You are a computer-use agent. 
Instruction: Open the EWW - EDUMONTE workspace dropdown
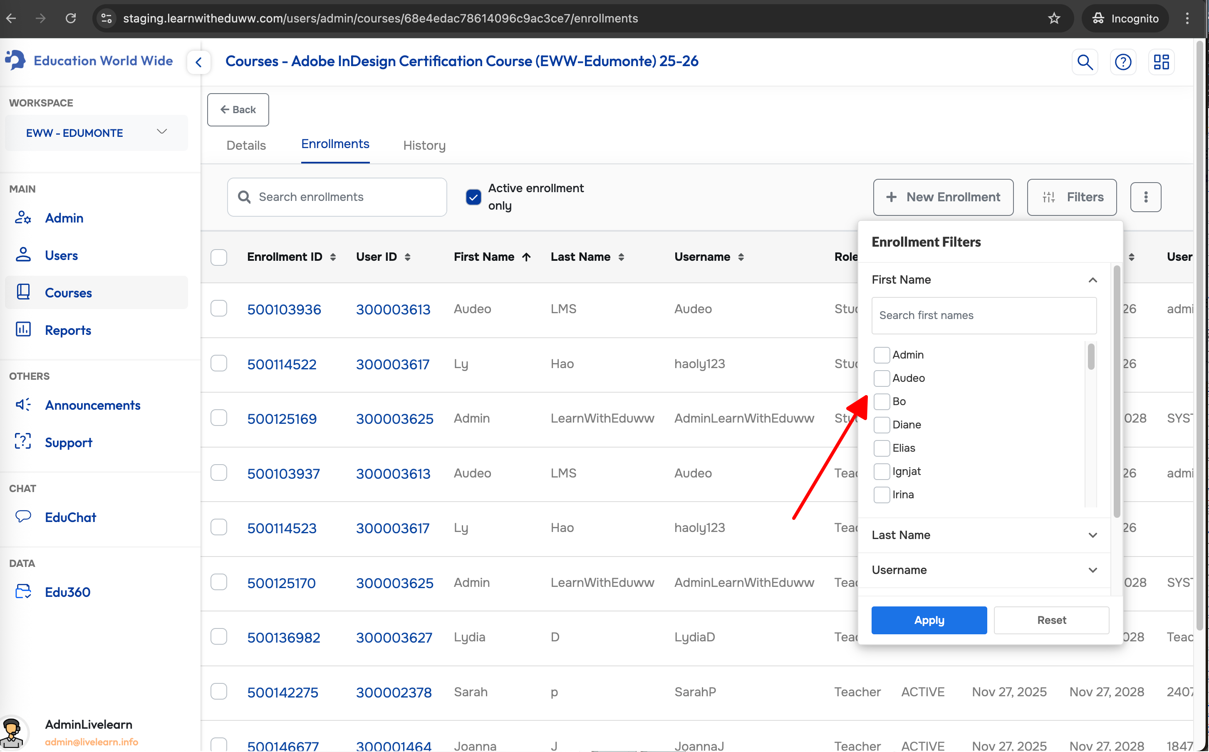pyautogui.click(x=96, y=133)
